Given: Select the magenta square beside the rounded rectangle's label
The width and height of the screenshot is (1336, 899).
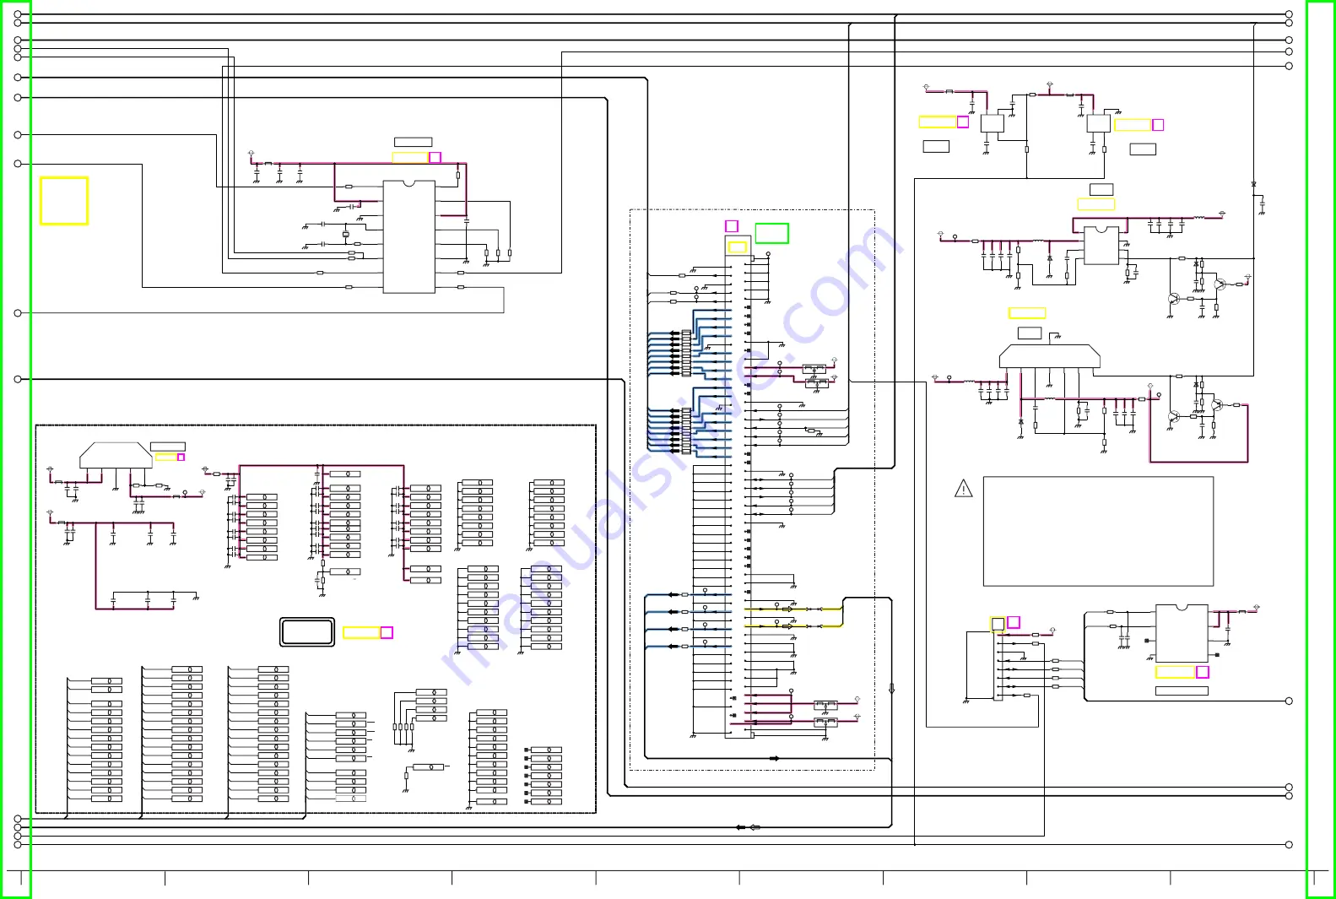Looking at the screenshot, I should pyautogui.click(x=387, y=633).
